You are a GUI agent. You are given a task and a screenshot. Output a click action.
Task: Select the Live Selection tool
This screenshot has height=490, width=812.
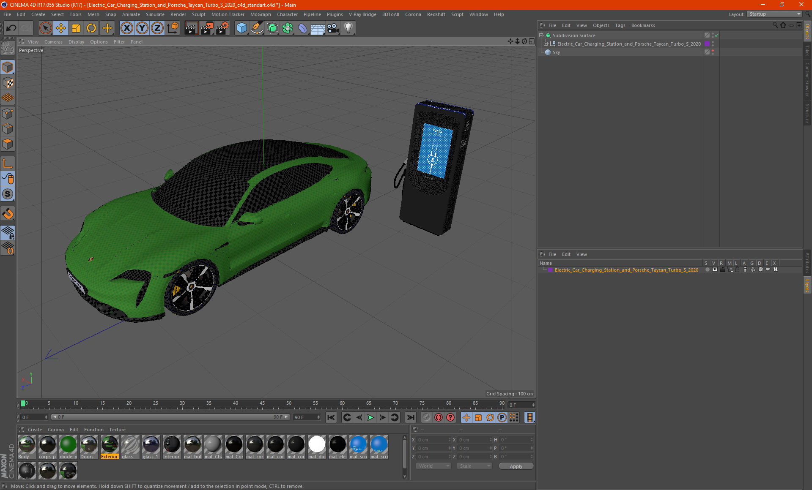point(45,28)
